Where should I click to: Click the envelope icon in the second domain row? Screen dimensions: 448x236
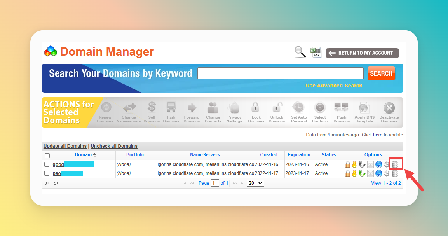(371, 173)
